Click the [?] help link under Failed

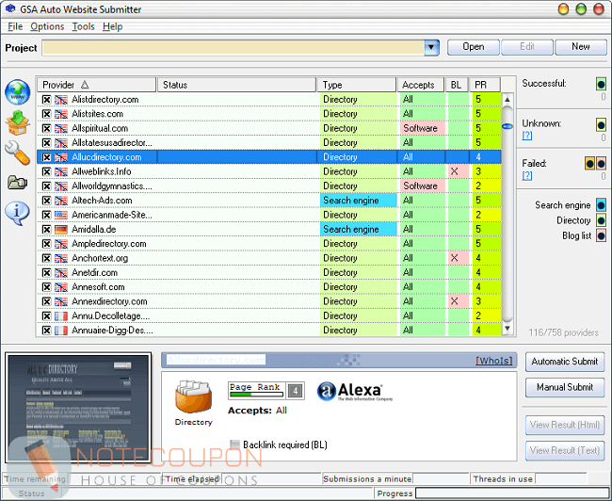click(527, 176)
